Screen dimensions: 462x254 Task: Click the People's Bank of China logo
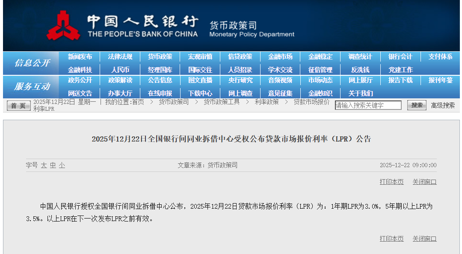coord(63,26)
